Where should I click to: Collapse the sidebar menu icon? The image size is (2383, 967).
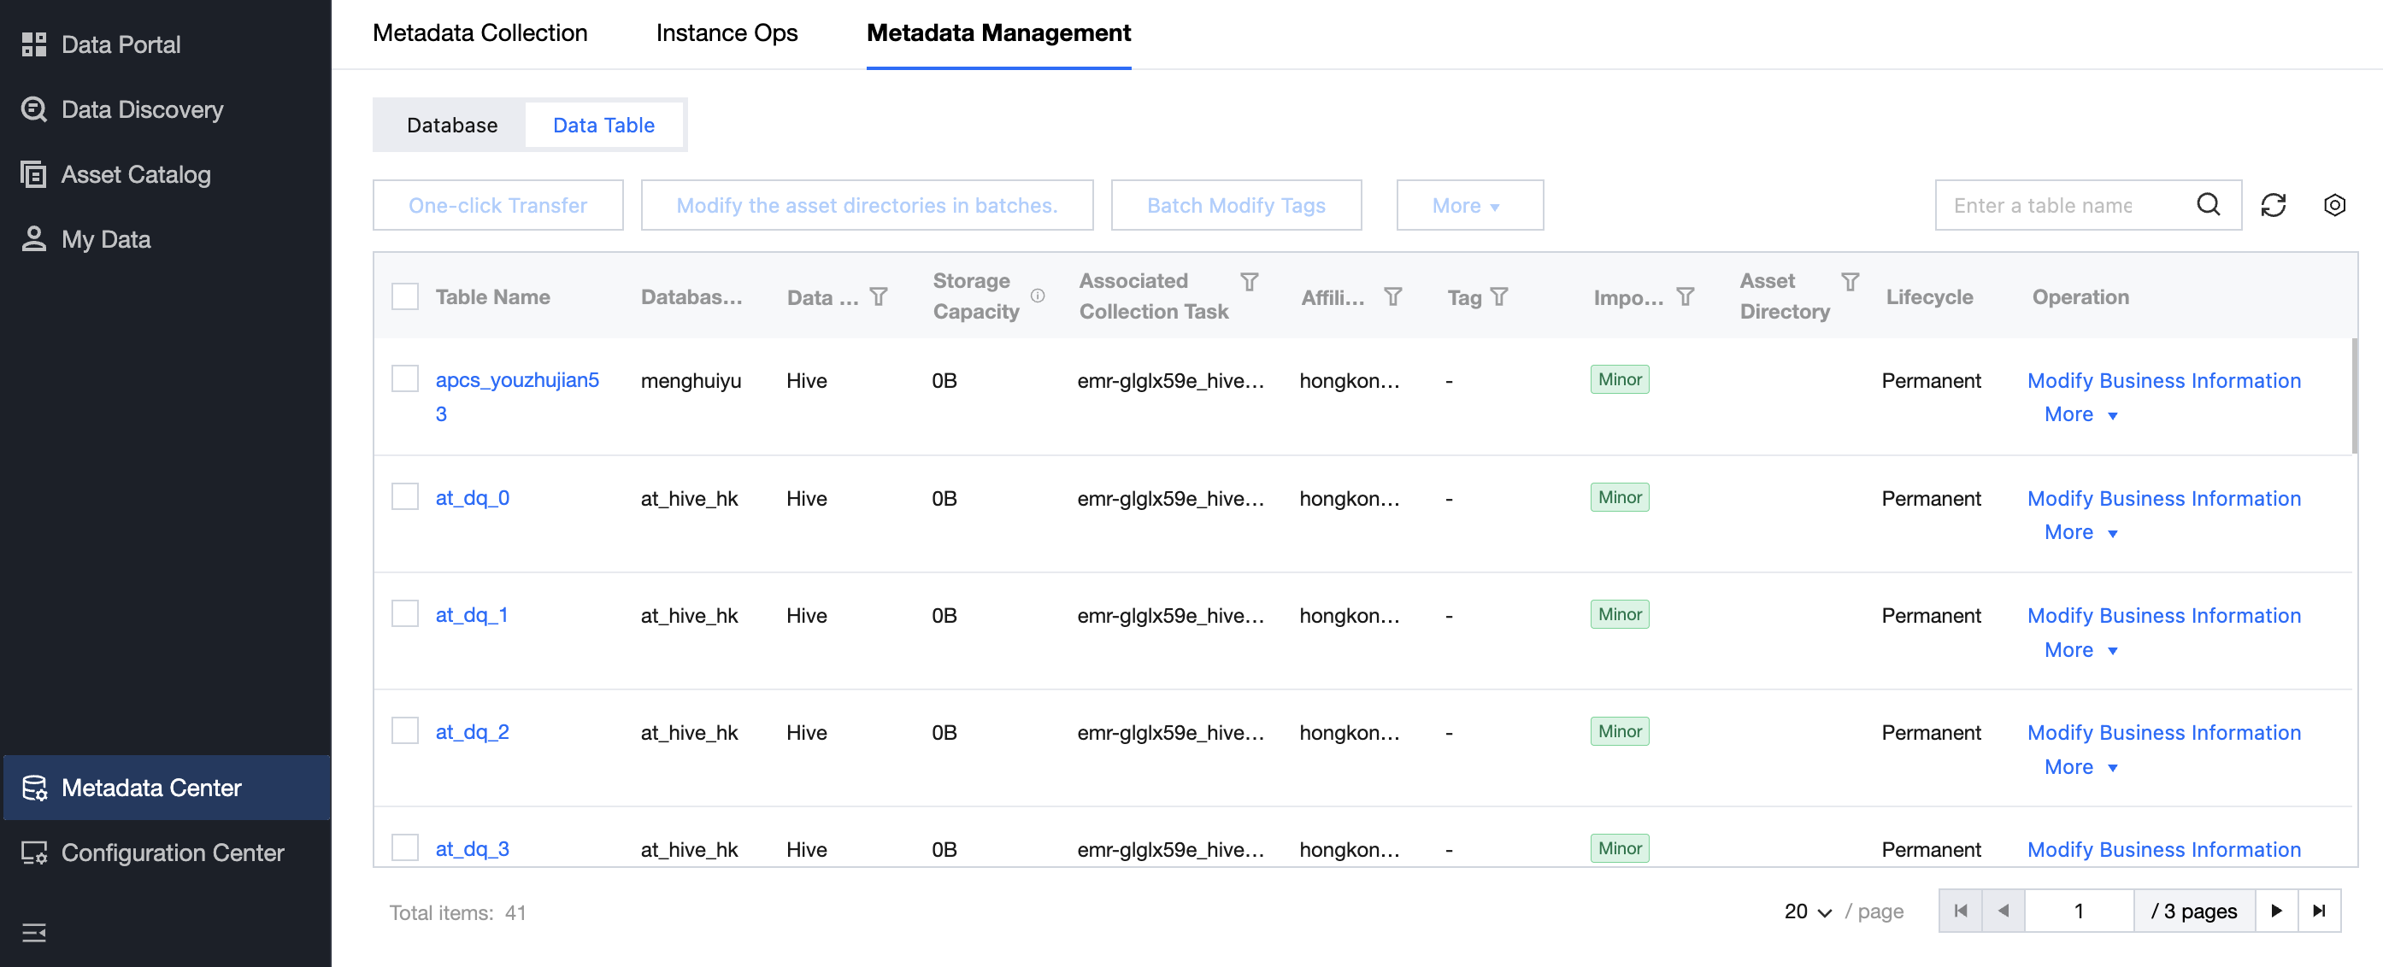pos(34,932)
